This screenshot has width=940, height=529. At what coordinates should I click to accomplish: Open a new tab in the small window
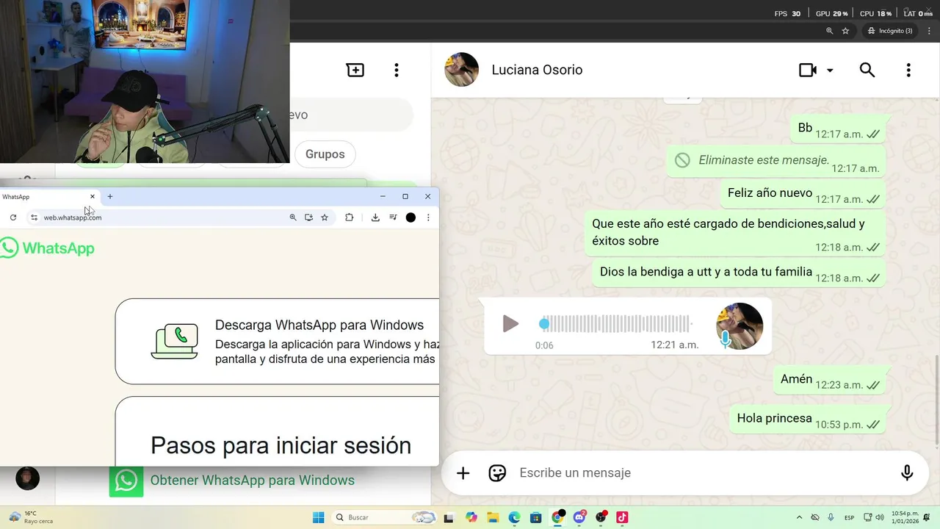110,196
